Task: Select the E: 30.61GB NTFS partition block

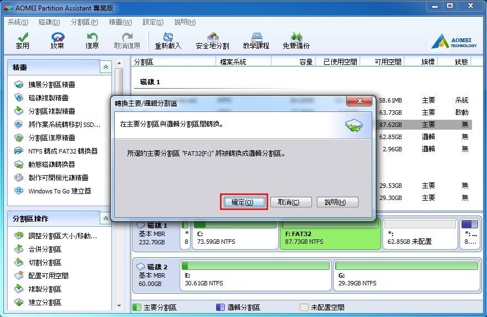Action: pyautogui.click(x=255, y=276)
